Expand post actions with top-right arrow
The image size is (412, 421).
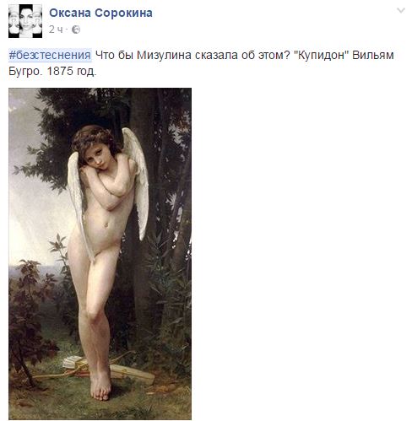(x=401, y=10)
